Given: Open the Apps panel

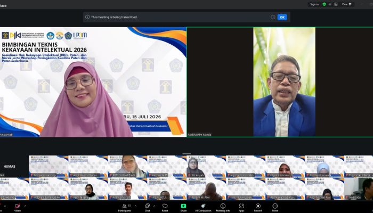Looking at the screenshot, I should [241, 207].
